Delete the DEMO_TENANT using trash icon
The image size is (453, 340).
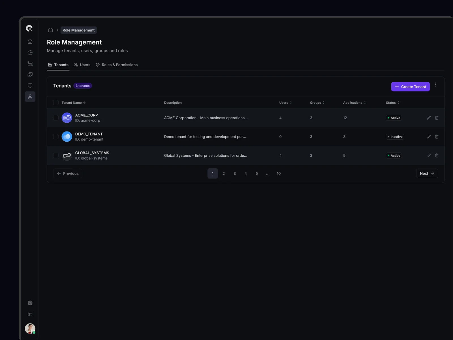click(437, 137)
